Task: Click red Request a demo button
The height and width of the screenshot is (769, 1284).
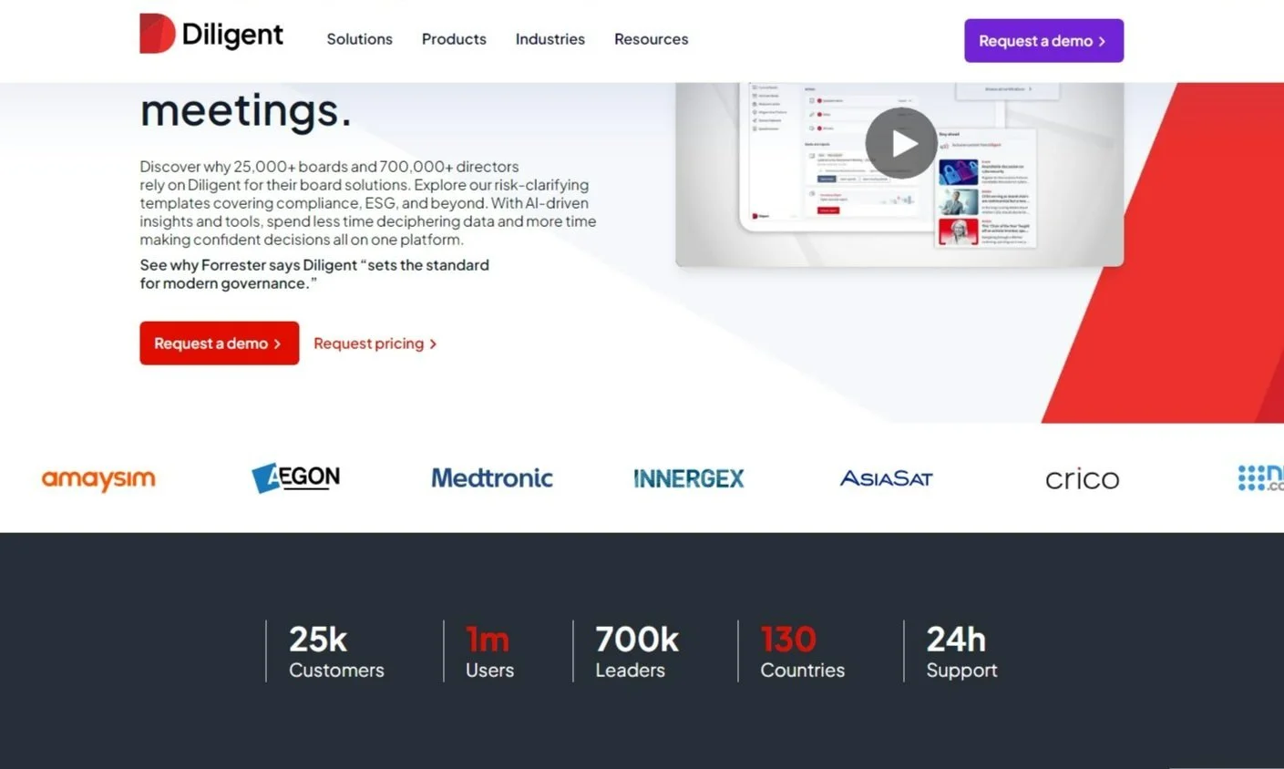Action: click(x=219, y=343)
